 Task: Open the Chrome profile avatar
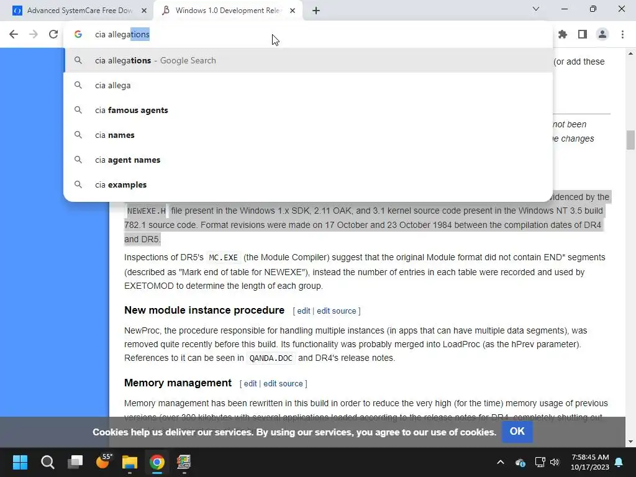pos(602,35)
